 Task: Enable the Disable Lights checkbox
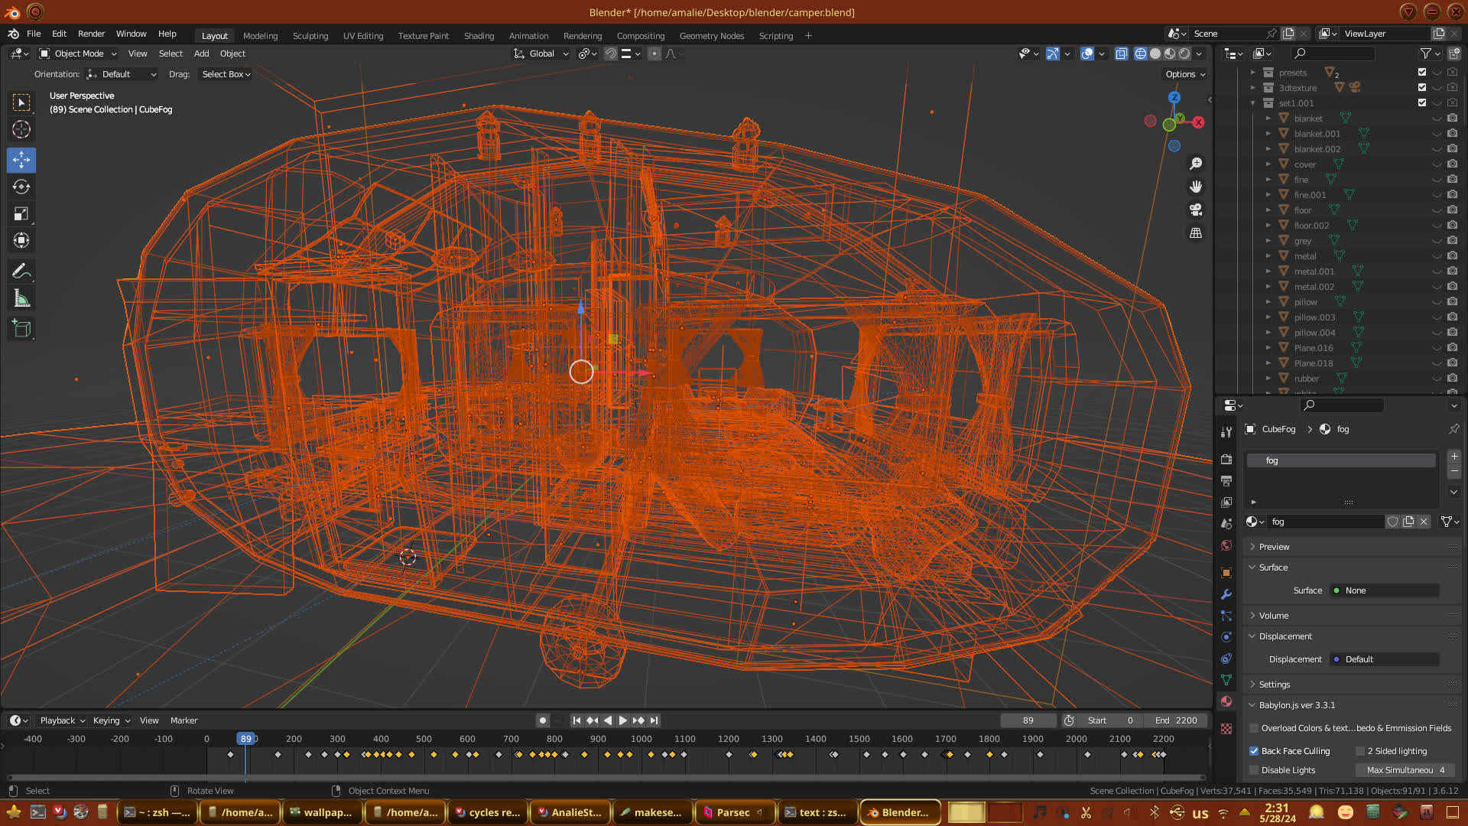1254,770
